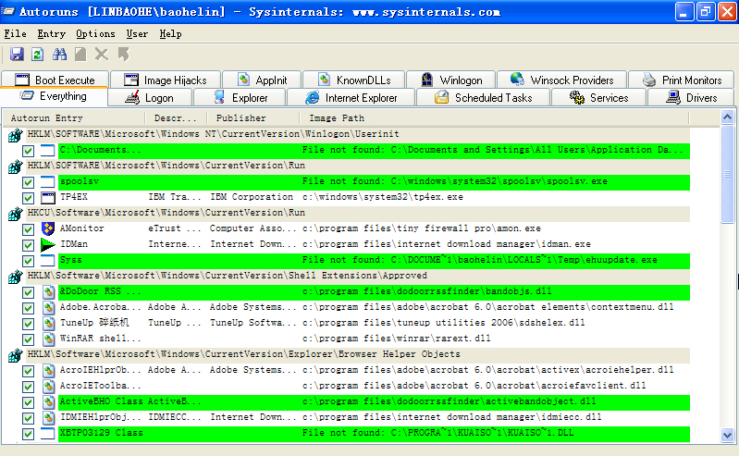Switch to the Services tab
The height and width of the screenshot is (456, 739).
coord(598,98)
